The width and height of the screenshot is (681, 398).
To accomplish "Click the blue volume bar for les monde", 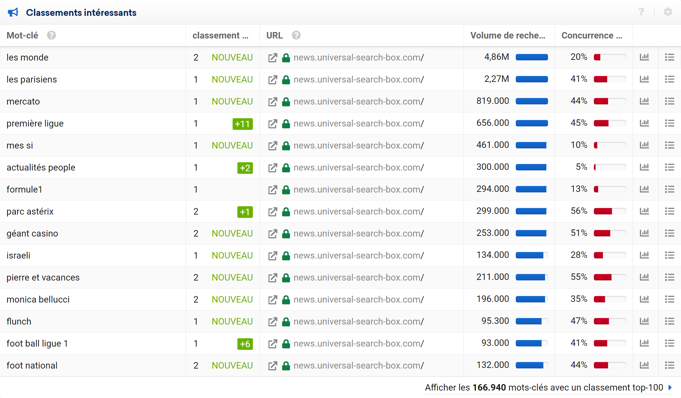I will (532, 57).
